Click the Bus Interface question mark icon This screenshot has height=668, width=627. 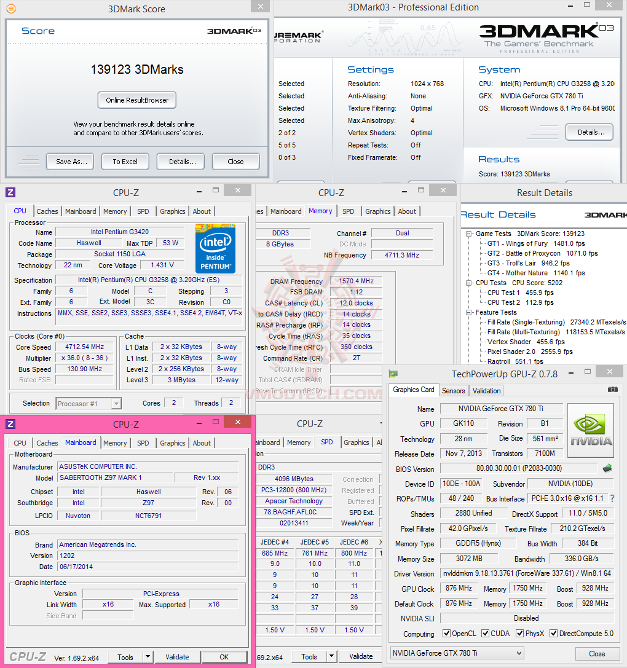612,498
